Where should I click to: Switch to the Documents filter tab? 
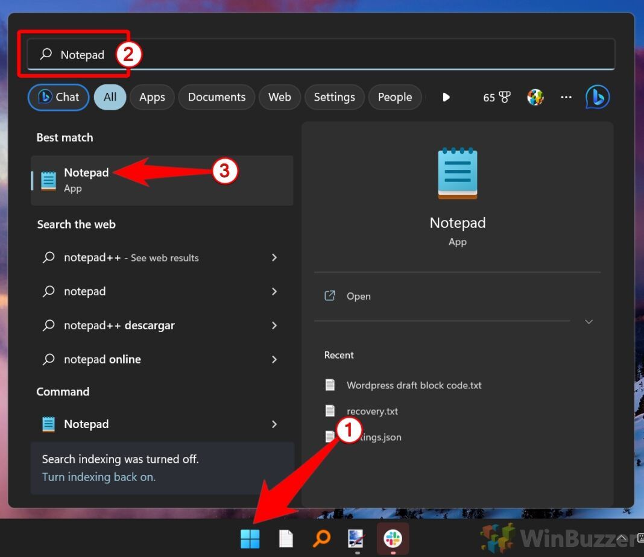[216, 97]
